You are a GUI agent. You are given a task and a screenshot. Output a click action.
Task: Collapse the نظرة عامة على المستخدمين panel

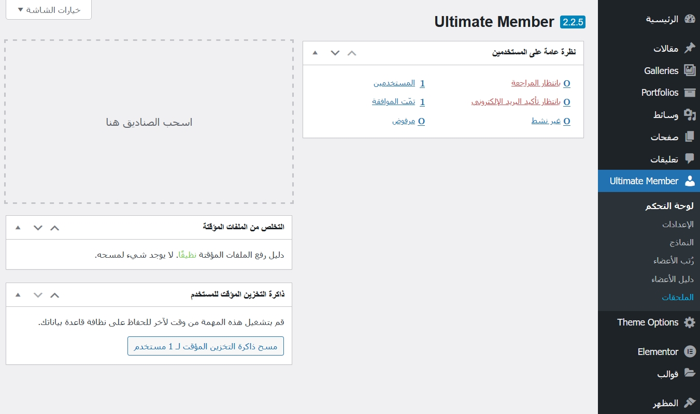pos(315,53)
